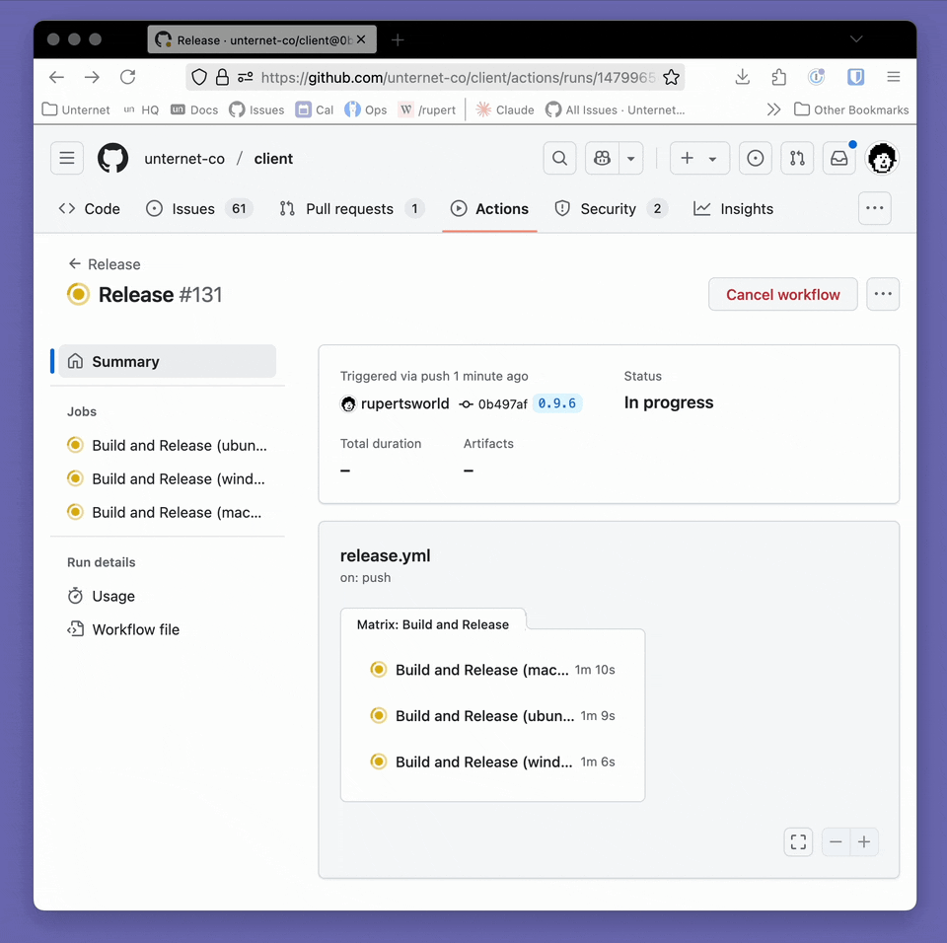Open the ubun job in the matrix graph

pos(493,716)
